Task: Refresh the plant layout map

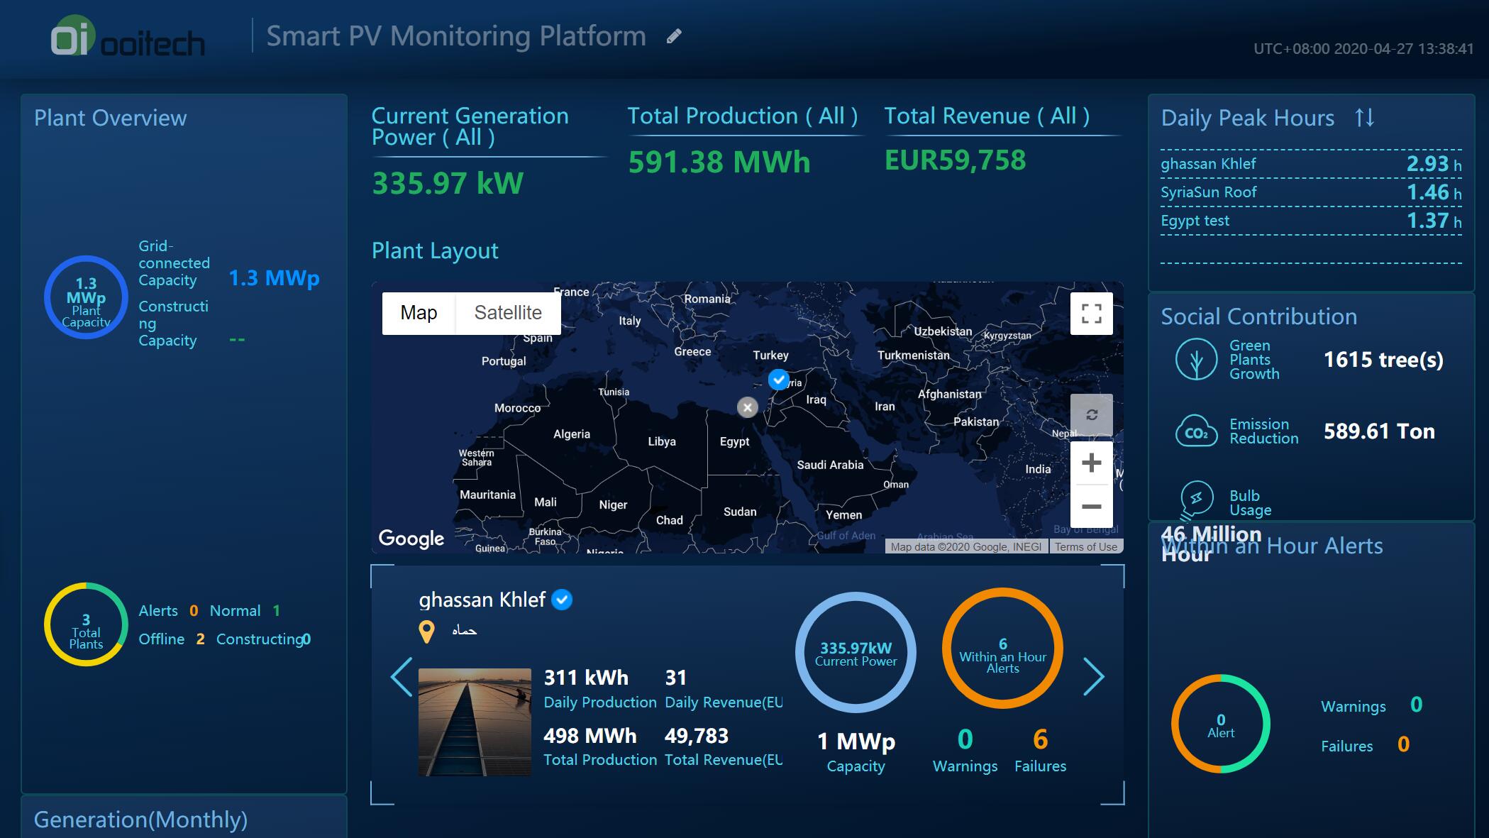Action: coord(1091,415)
